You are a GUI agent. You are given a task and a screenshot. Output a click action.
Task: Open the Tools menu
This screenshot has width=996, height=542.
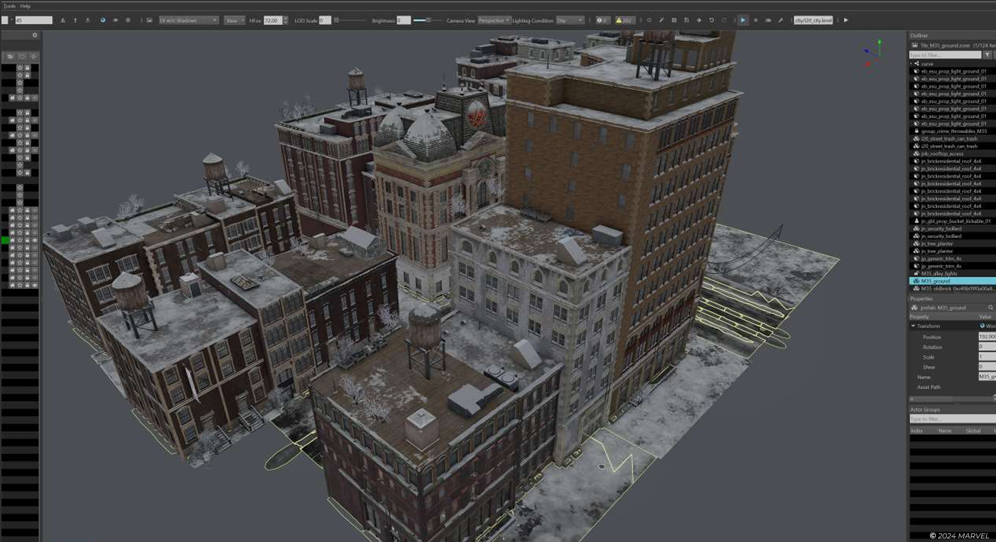point(9,6)
